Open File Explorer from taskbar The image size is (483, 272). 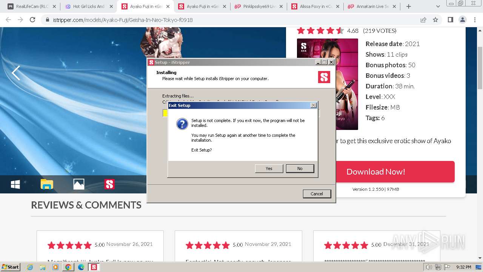point(43,267)
